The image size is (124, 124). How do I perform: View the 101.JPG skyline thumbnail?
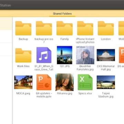click(x=64, y=55)
